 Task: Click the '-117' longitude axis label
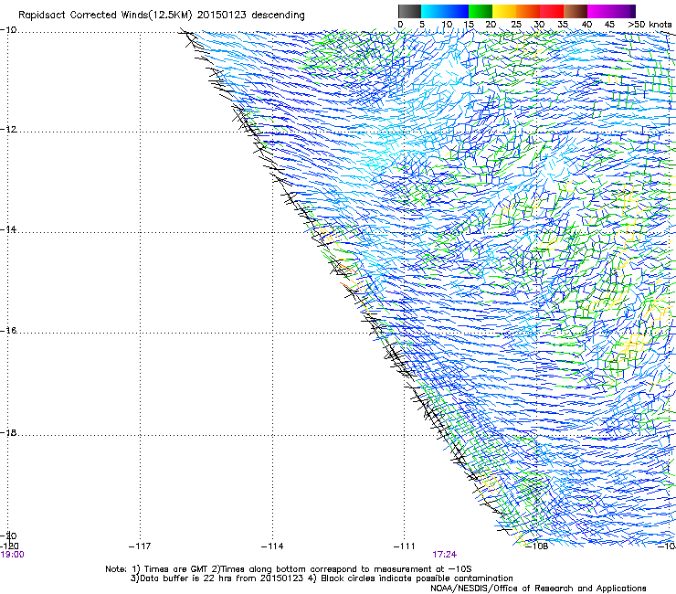tap(140, 546)
